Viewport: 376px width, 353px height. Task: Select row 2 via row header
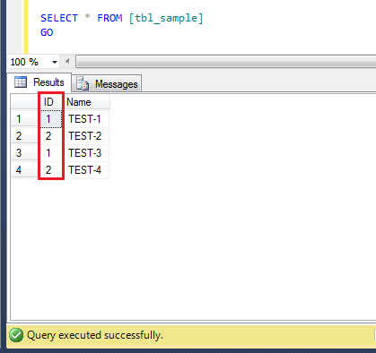click(24, 136)
